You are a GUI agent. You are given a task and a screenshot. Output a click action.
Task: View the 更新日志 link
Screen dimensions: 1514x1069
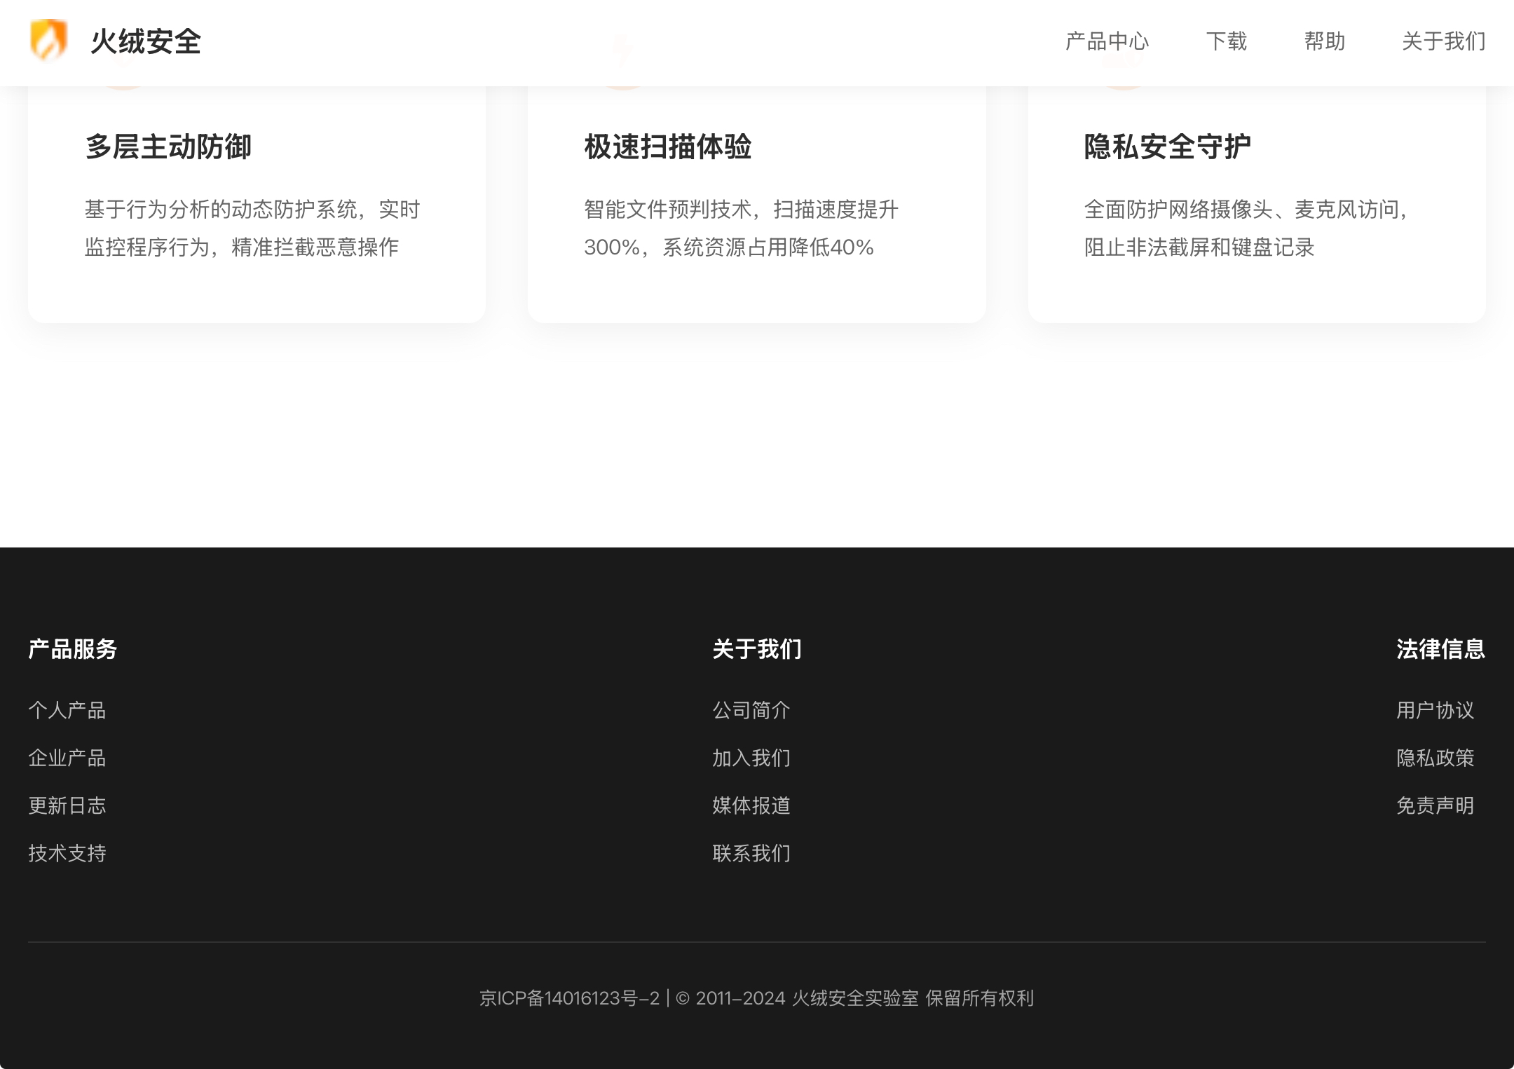67,805
